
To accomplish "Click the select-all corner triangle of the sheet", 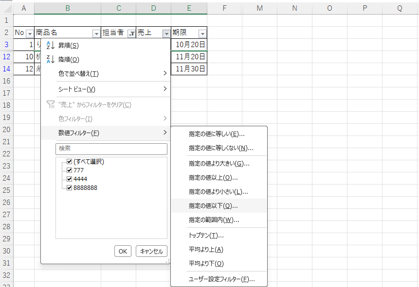I will pos(8,9).
